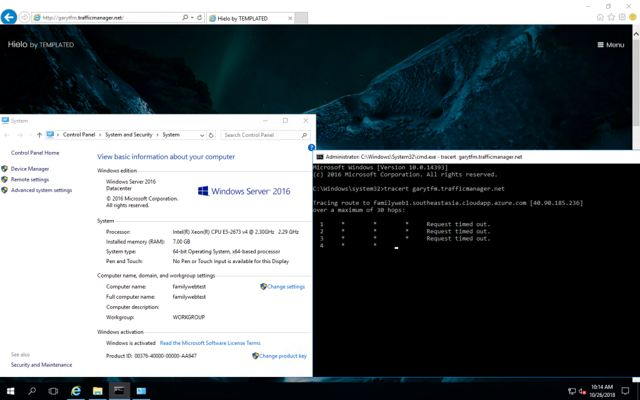Screen dimensions: 640x400
Task: Click Change product key link
Action: click(x=282, y=356)
